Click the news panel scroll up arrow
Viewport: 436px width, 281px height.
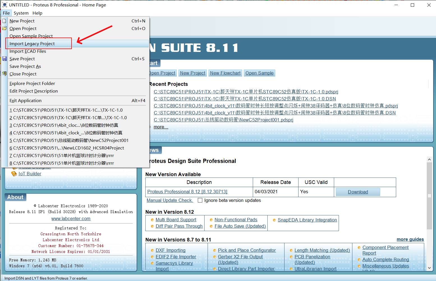[429, 160]
